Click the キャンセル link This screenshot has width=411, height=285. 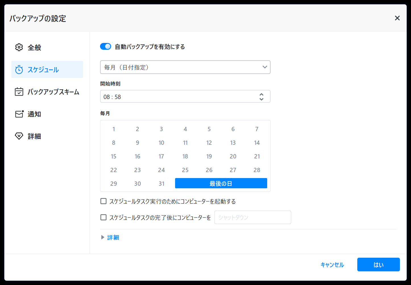332,265
